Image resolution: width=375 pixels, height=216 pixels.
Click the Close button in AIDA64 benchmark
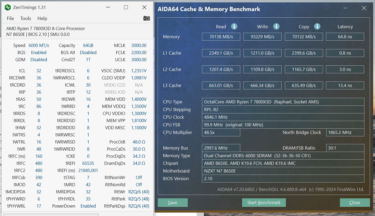point(355,203)
